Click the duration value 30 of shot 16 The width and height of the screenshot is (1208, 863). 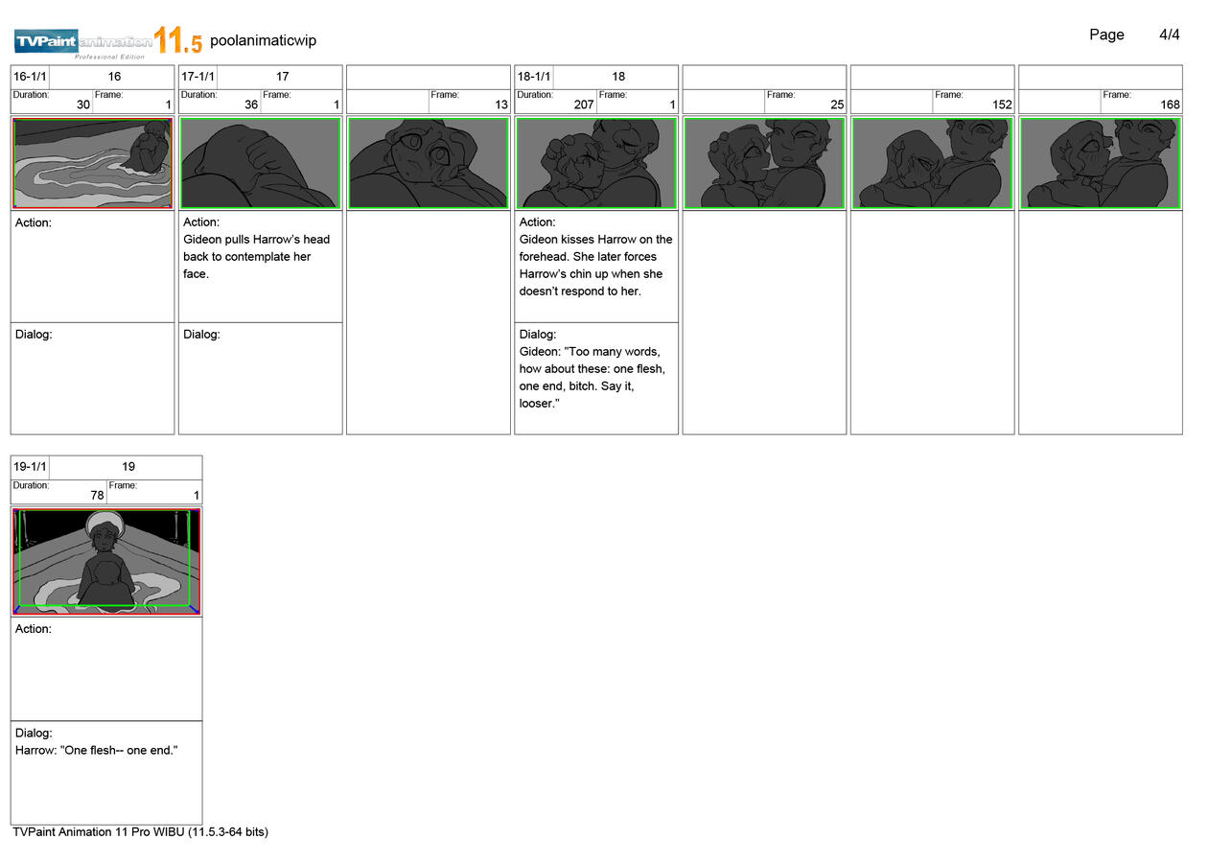(x=83, y=105)
